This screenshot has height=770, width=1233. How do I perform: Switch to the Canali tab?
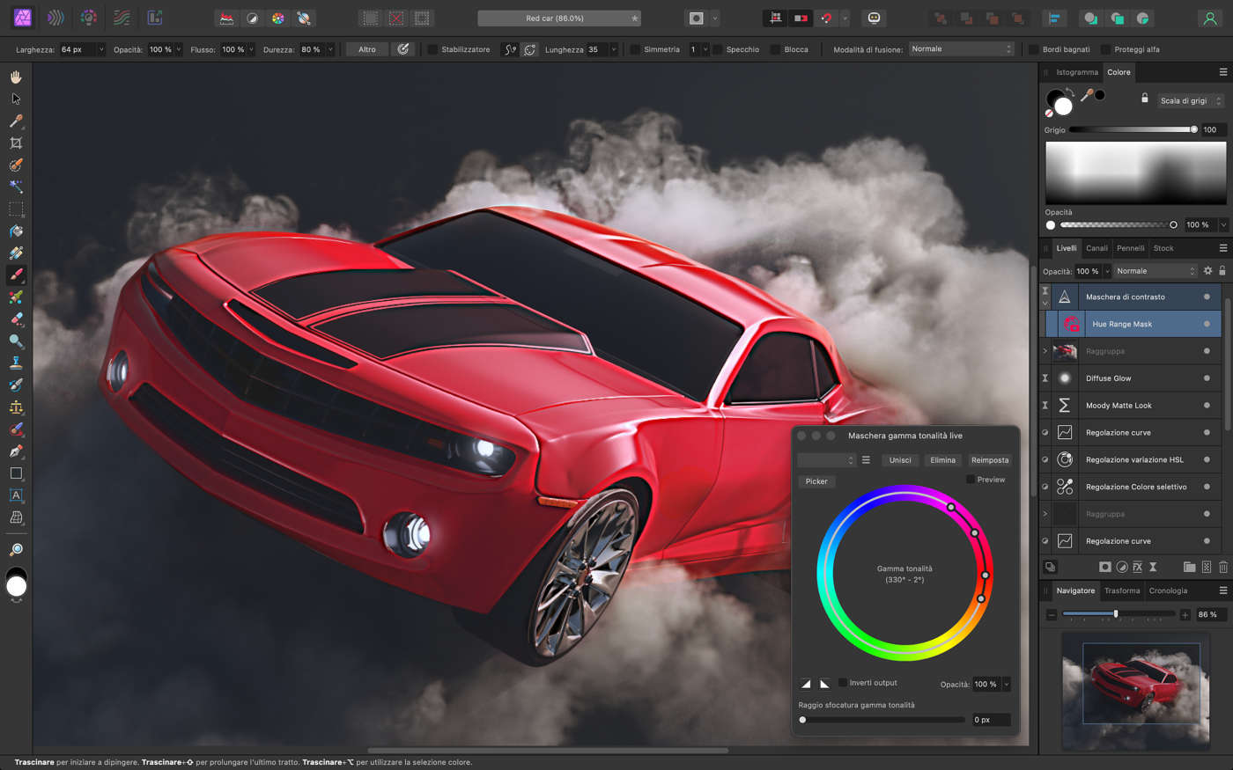point(1096,248)
